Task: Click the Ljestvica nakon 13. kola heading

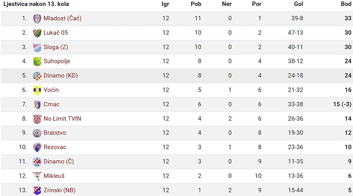Action: (x=36, y=4)
